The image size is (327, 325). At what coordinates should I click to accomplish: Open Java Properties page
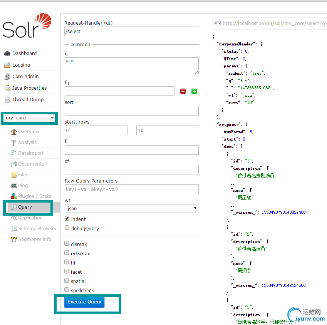tap(29, 88)
